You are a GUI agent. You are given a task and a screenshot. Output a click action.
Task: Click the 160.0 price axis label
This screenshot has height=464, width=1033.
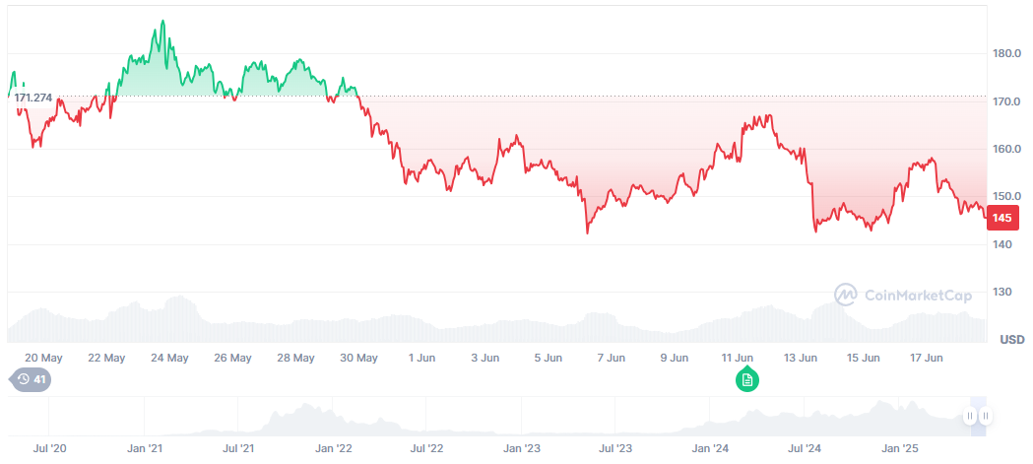pos(1006,149)
